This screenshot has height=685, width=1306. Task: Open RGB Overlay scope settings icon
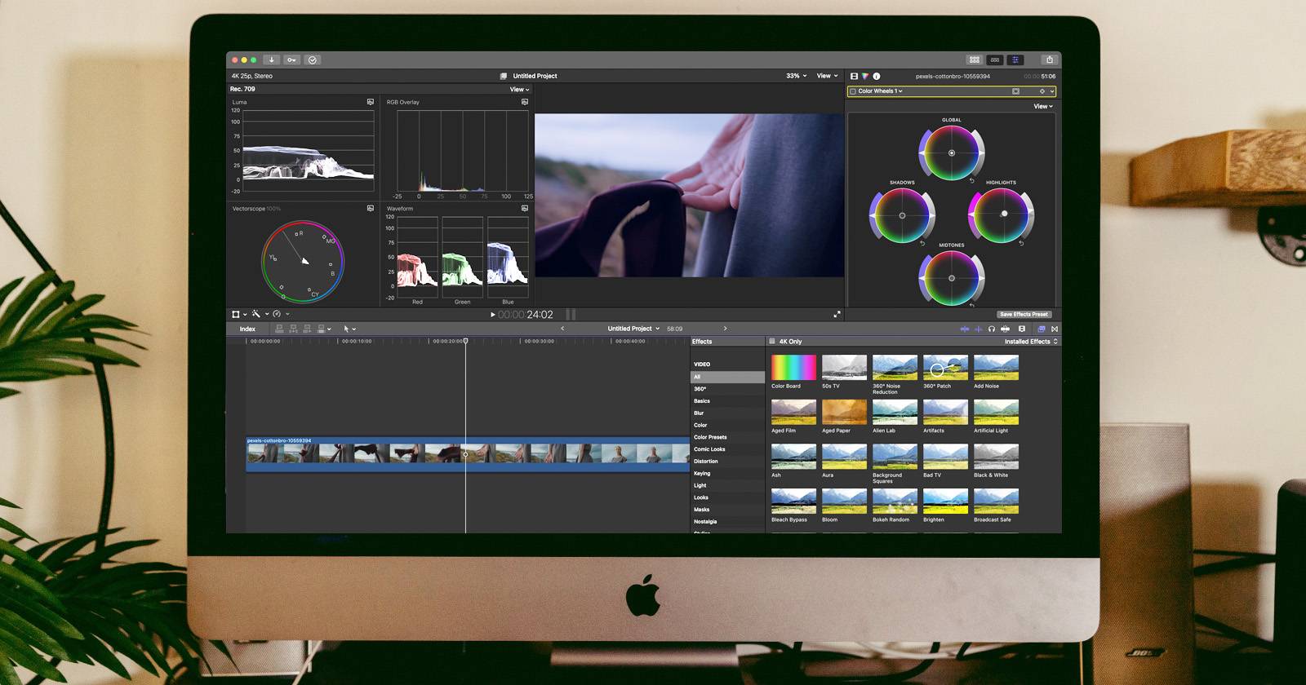tap(524, 102)
